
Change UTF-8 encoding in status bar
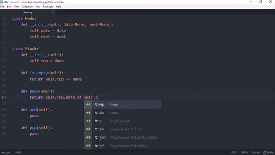pos(244,152)
